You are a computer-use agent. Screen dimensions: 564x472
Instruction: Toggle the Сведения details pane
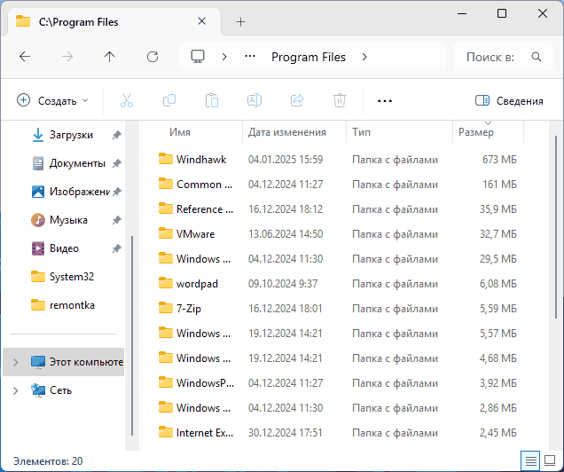pos(509,101)
